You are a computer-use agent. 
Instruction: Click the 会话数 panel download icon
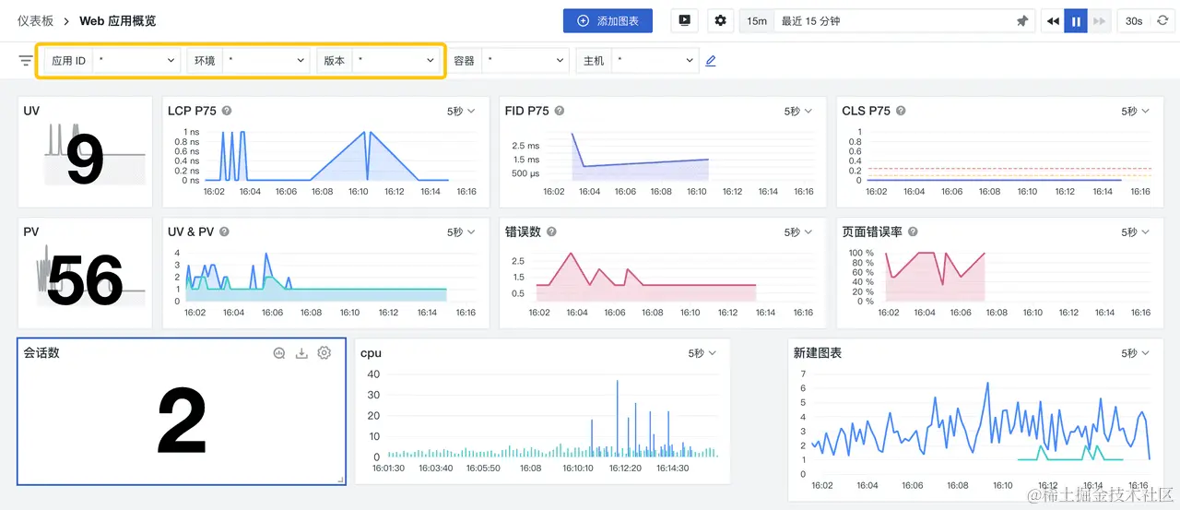click(x=301, y=352)
